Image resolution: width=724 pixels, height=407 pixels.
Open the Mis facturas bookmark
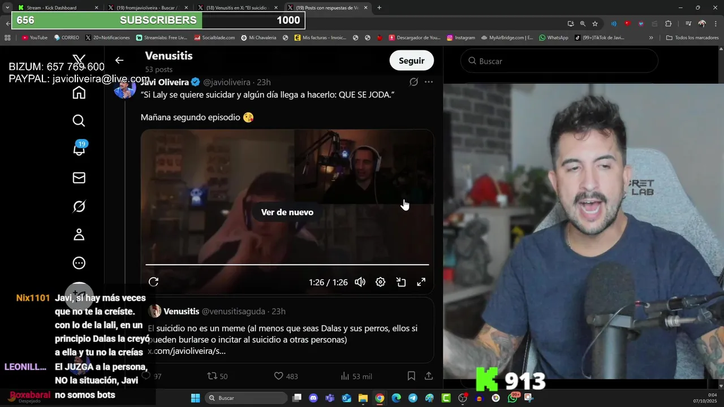tap(320, 38)
